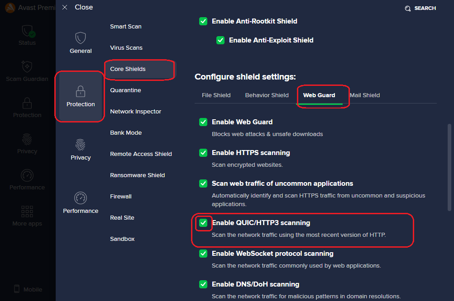Disable the Enable Web Guard checkbox
The height and width of the screenshot is (301, 454).
(203, 122)
